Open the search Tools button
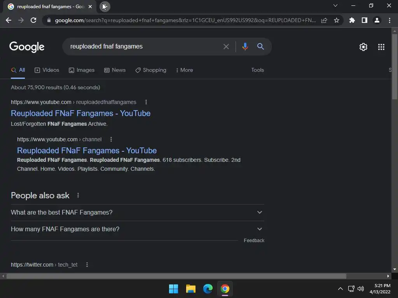This screenshot has height=298, width=398. tap(257, 70)
